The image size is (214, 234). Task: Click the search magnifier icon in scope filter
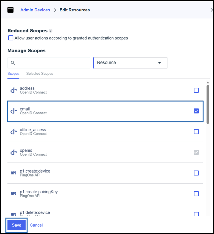tap(13, 63)
